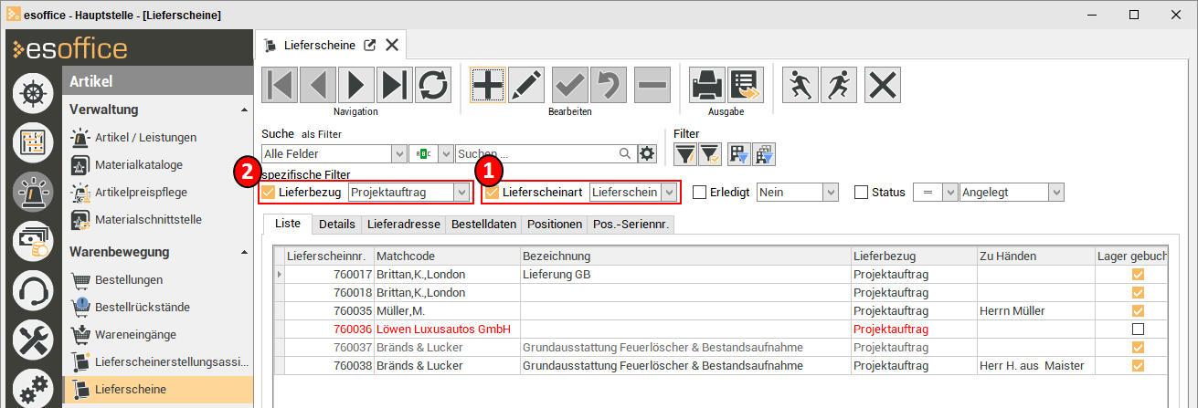Click the funnel with checkmark filter icon
The width and height of the screenshot is (1198, 408).
pos(710,153)
